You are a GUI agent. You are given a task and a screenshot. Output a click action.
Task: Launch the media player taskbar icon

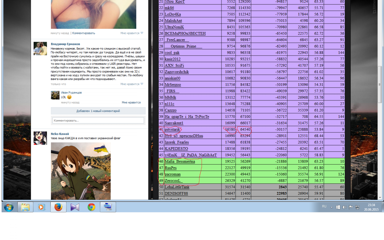[41, 207]
